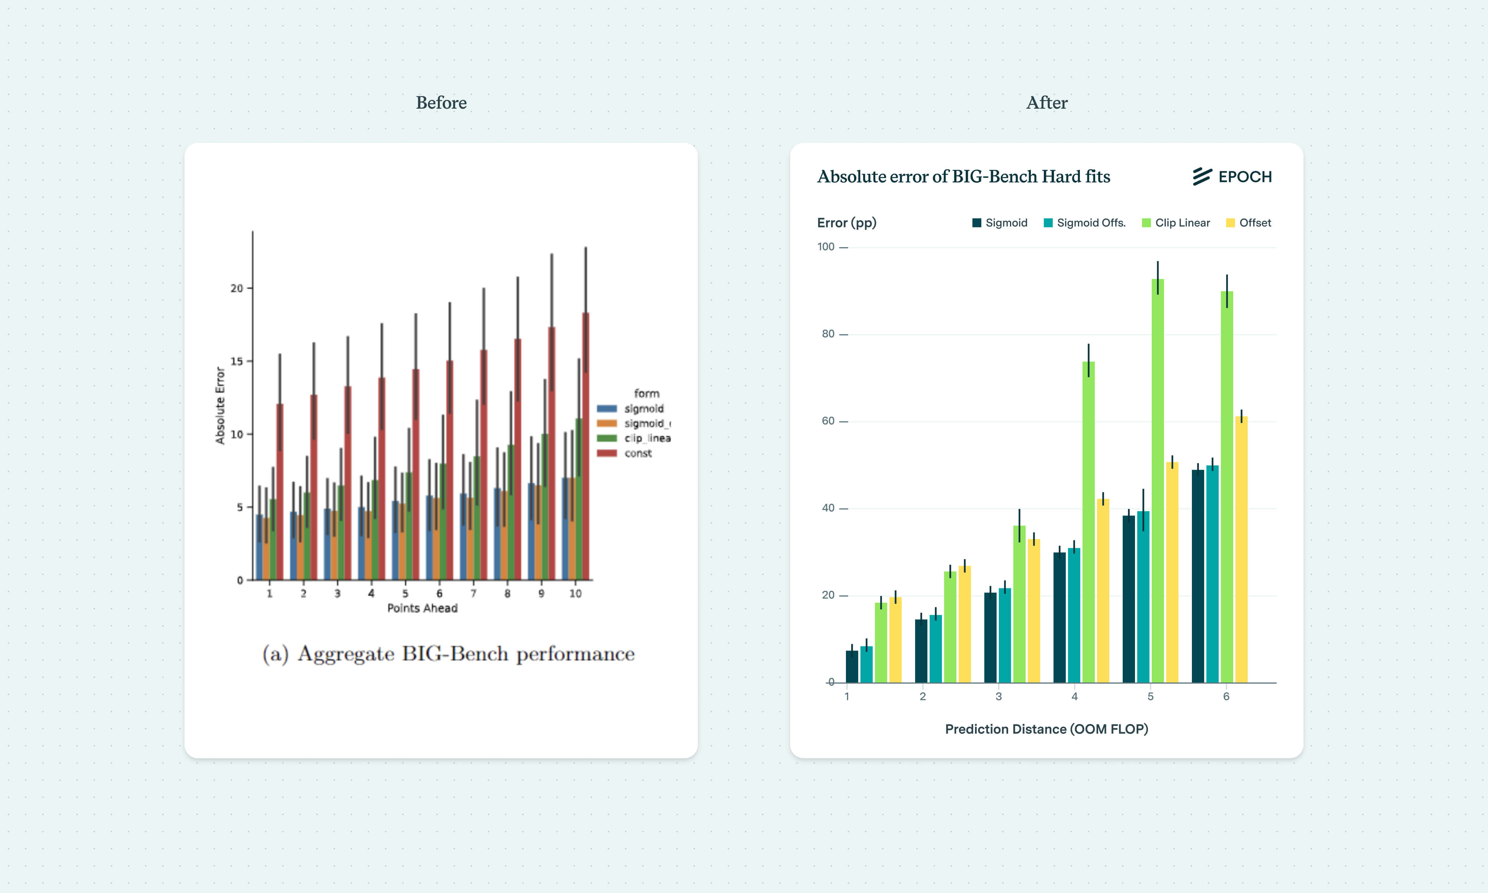Viewport: 1488px width, 893px height.
Task: Click the yellow Offset legend swatch
Action: coord(1231,223)
